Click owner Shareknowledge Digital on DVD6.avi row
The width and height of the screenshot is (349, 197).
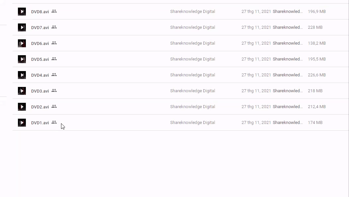(x=192, y=43)
